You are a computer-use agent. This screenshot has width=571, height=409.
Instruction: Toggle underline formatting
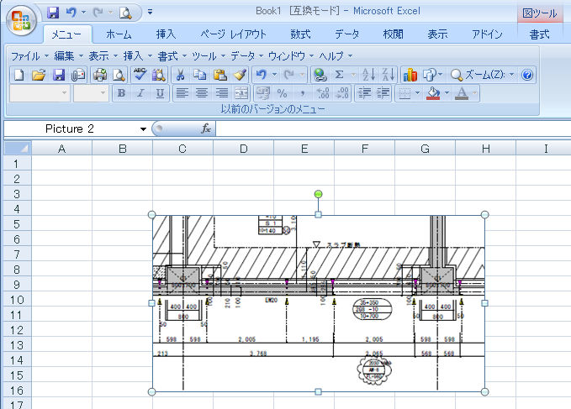[160, 93]
